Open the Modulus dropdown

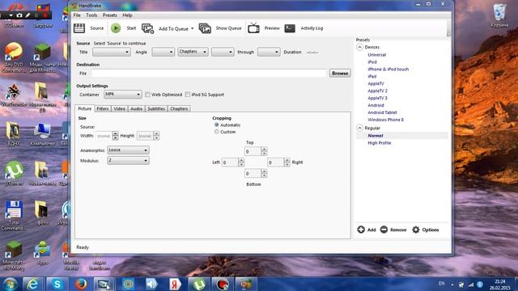(x=128, y=160)
